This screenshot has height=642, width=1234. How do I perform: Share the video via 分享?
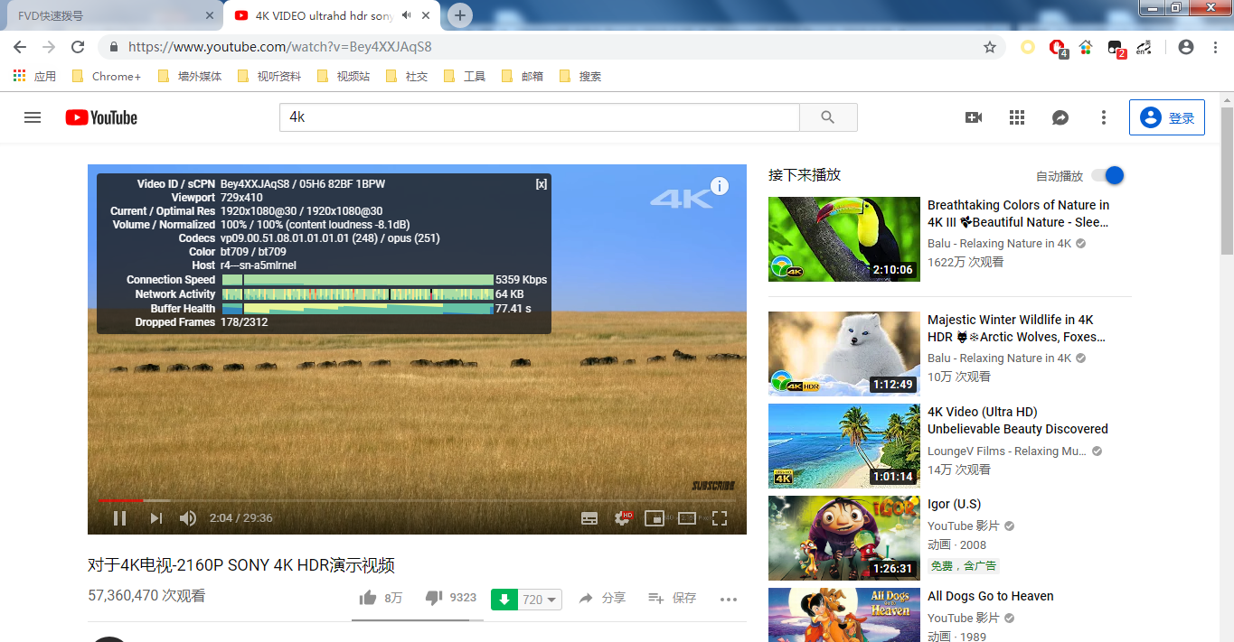coord(602,598)
